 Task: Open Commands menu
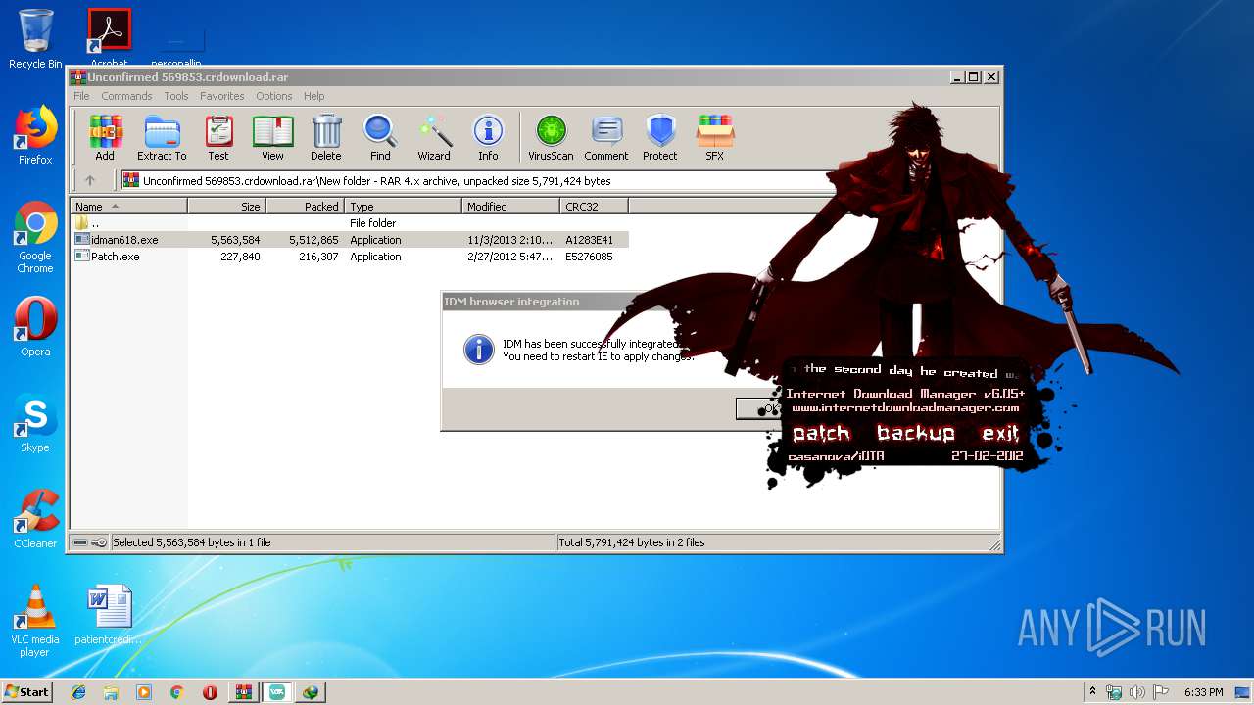[x=126, y=96]
